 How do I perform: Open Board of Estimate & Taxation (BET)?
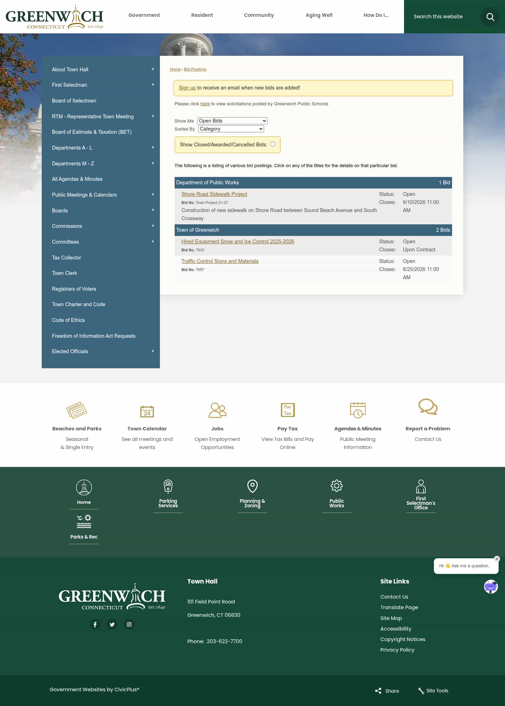(92, 132)
